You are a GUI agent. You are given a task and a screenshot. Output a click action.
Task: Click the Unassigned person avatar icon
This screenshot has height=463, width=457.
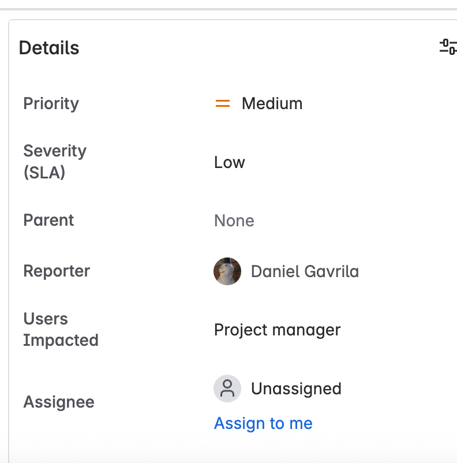tap(227, 389)
